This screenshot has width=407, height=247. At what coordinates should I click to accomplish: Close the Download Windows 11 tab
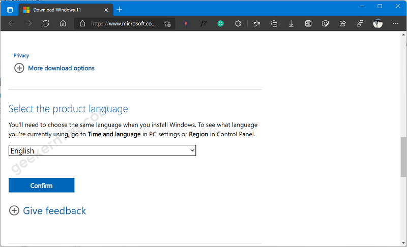[106, 10]
